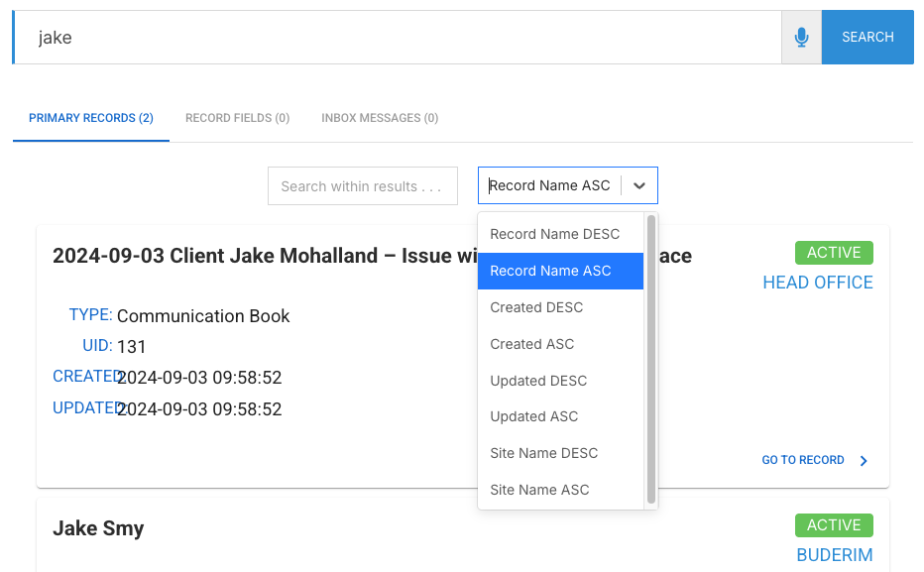This screenshot has height=572, width=924.
Task: Focus the main search field containing 'jake'
Action: coord(398,37)
